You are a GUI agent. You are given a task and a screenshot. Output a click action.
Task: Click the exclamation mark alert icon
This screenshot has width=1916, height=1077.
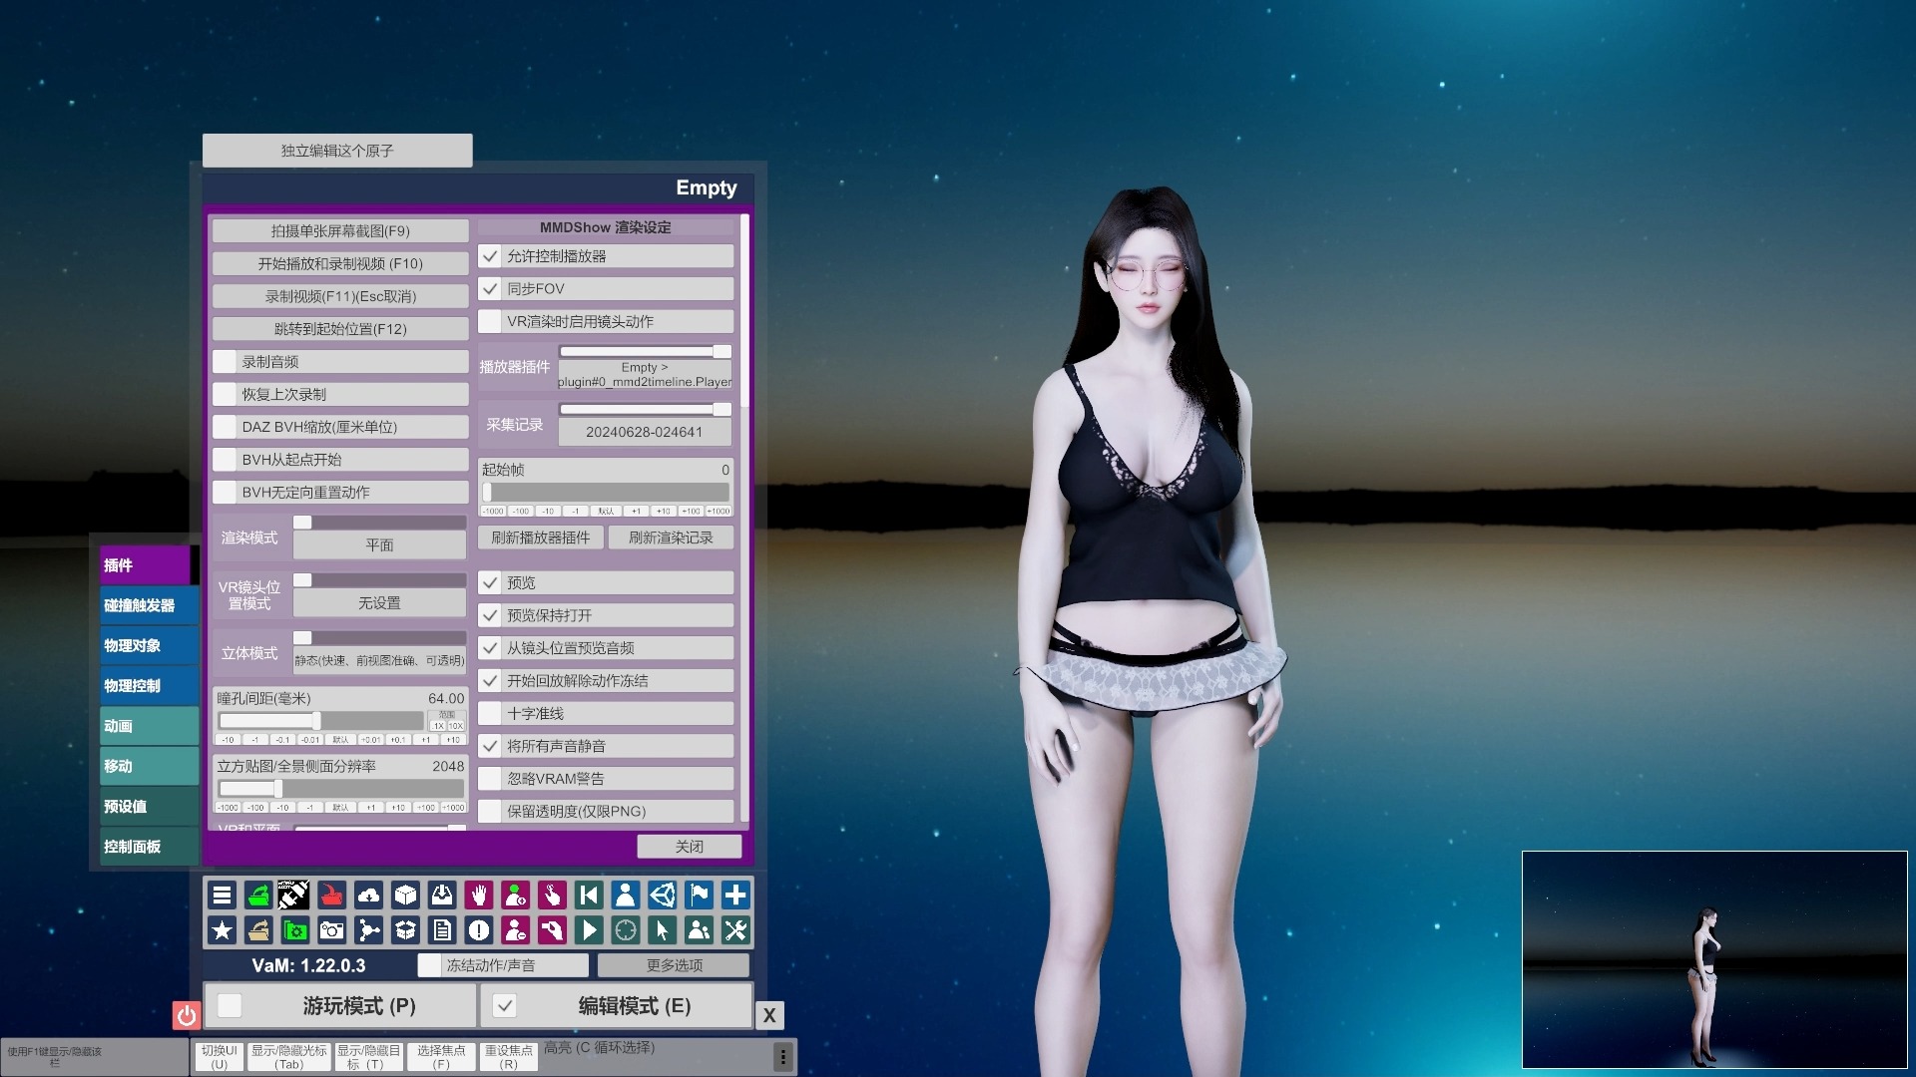tap(479, 931)
